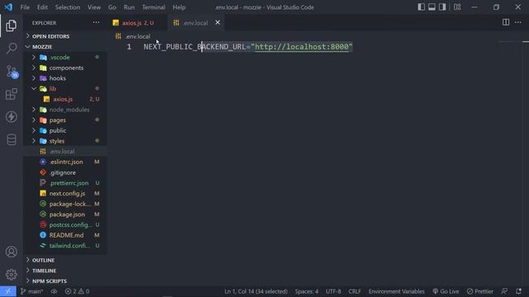529x297 pixels.
Task: Open next.config.js file
Action: [65, 193]
